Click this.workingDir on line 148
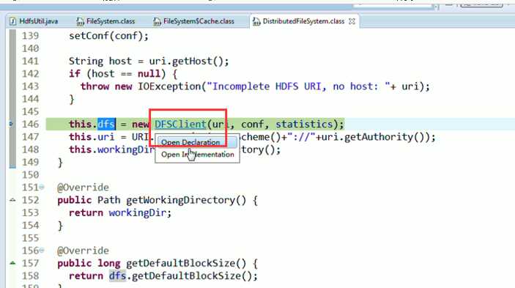Image resolution: width=515 pixels, height=288 pixels. [x=111, y=149]
